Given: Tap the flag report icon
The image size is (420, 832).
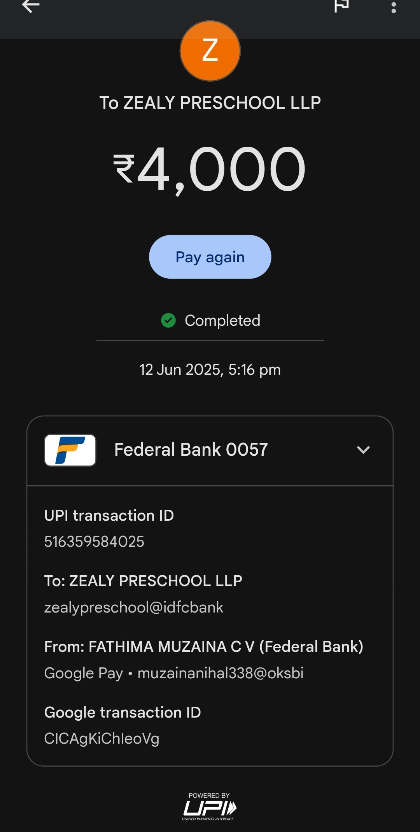Looking at the screenshot, I should [341, 5].
